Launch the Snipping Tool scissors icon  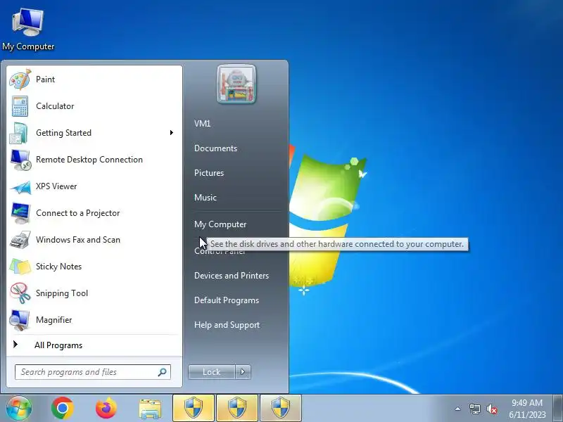20,293
